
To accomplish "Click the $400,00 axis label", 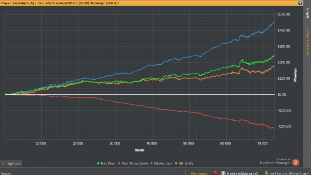I will click(284, 30).
